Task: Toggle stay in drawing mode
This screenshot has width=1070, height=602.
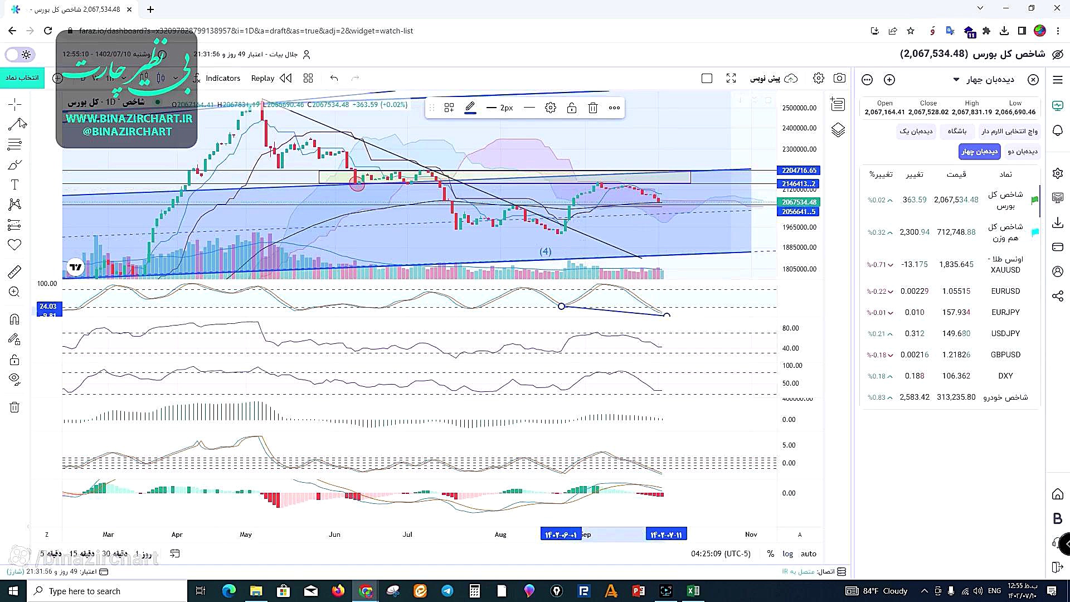Action: (x=14, y=339)
